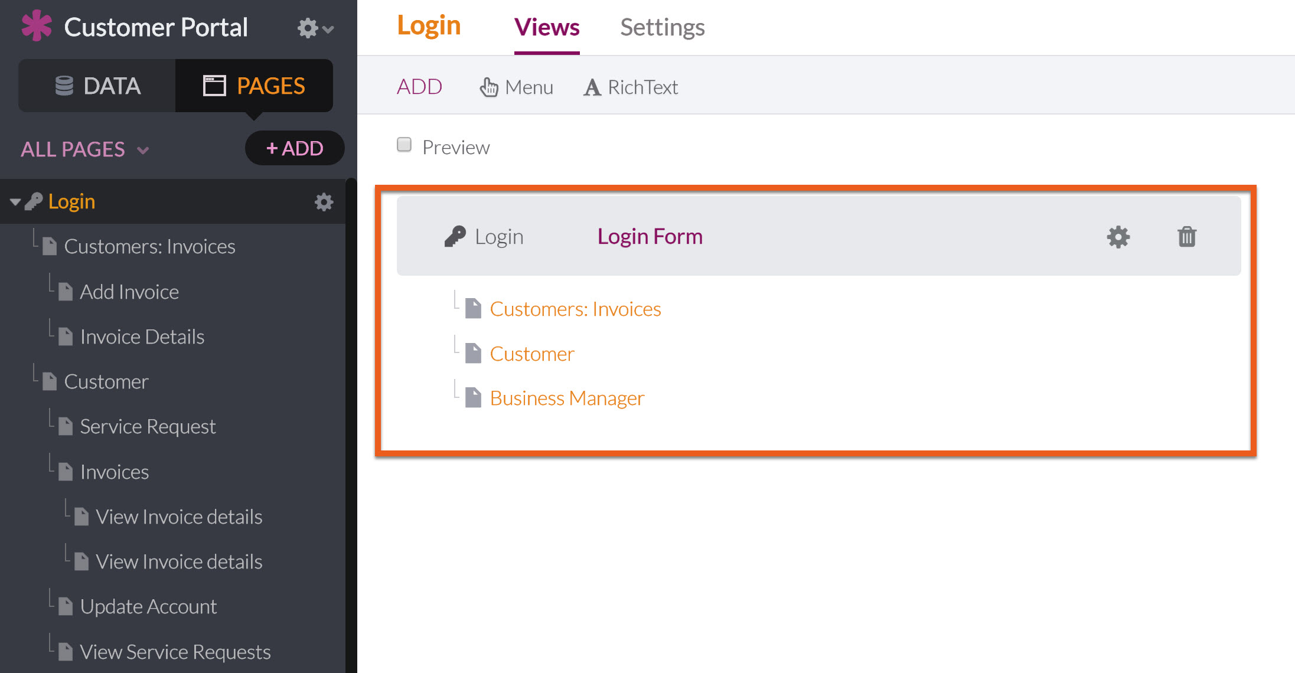Switch to the DATA section
This screenshot has width=1295, height=673.
point(97,86)
